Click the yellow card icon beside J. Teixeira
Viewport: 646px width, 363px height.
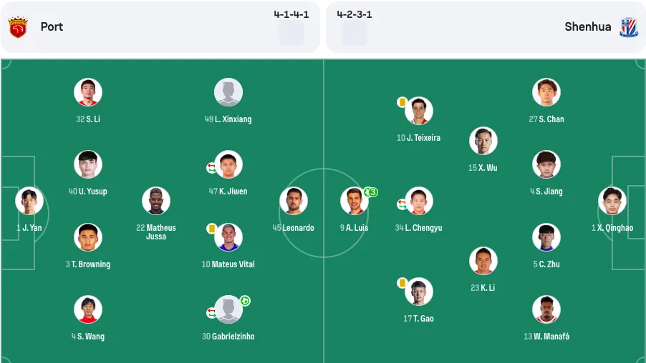[402, 102]
